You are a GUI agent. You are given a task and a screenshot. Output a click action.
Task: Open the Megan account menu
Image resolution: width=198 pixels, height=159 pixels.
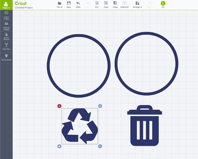tap(6, 5)
